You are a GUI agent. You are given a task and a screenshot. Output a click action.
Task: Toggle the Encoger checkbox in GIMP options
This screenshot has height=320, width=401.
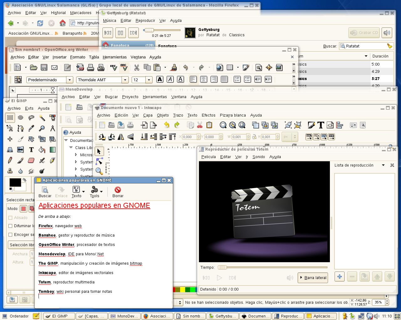pyautogui.click(x=11, y=235)
